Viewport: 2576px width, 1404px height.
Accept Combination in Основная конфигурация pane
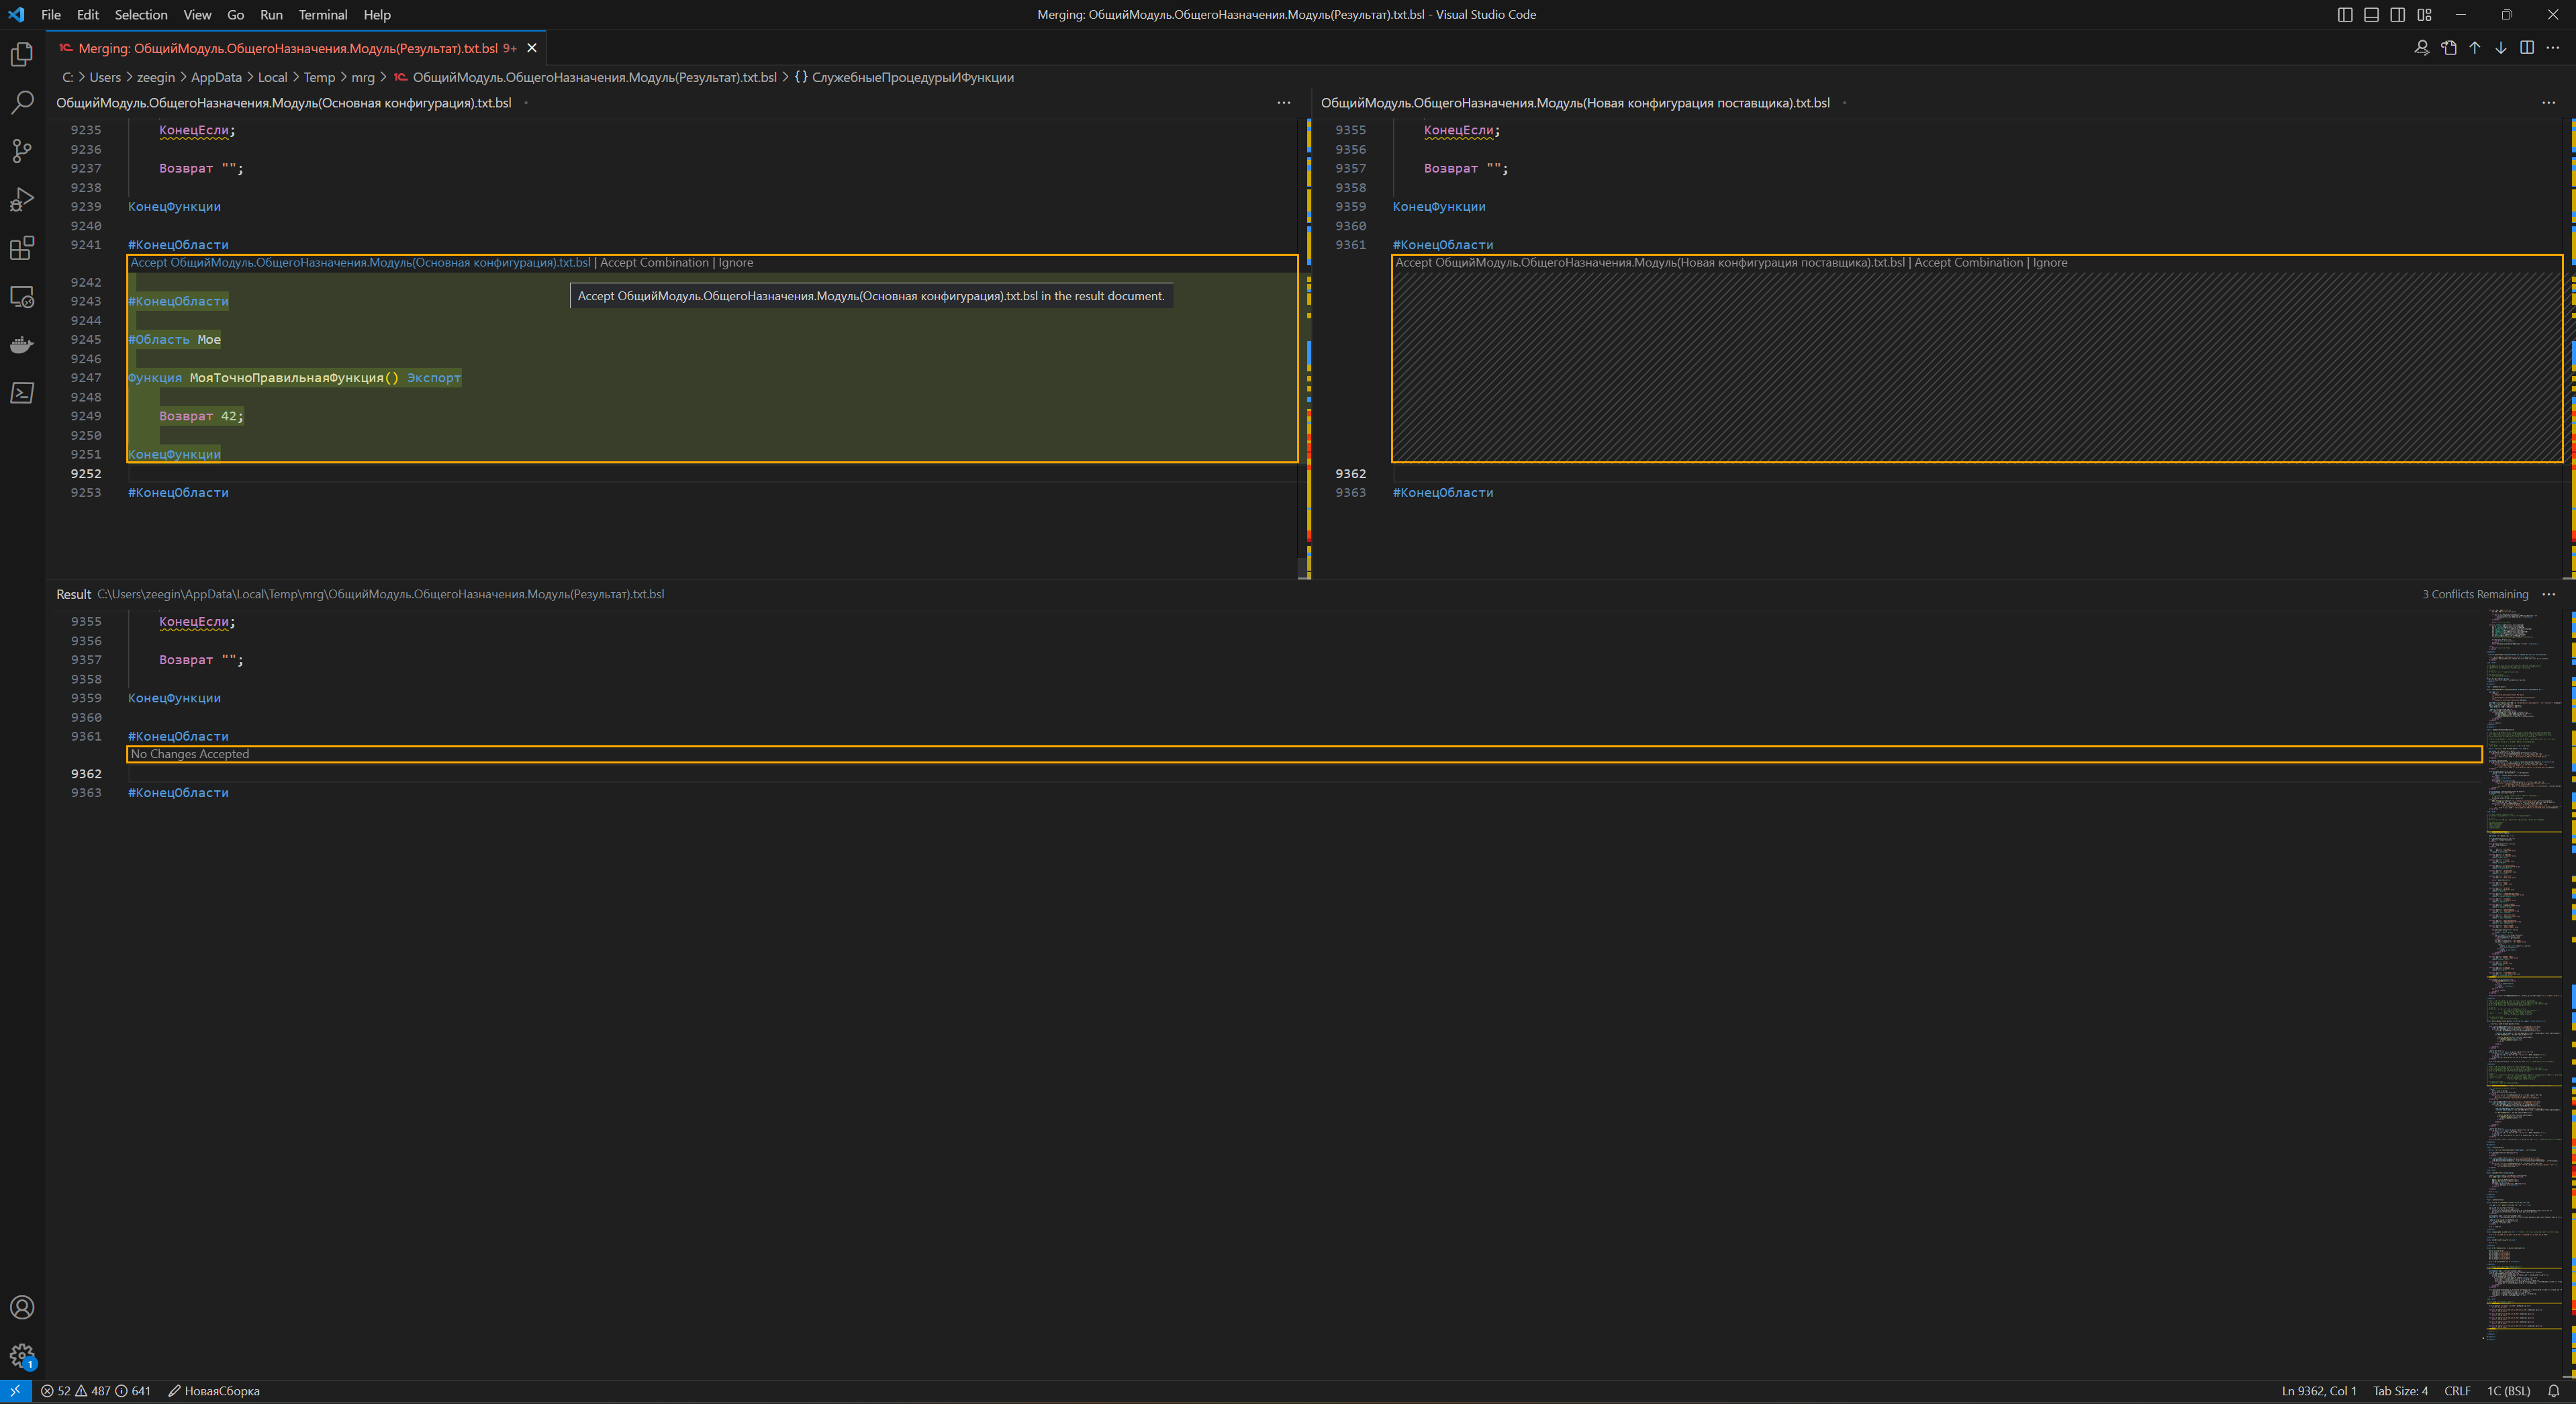click(654, 263)
